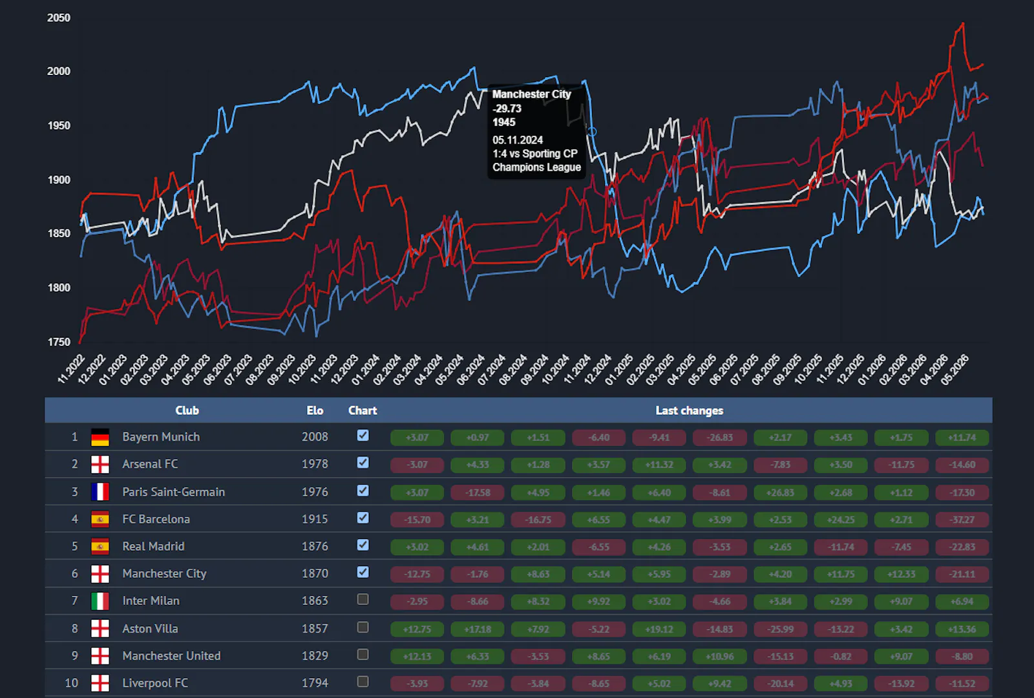Click Real Madrid's -22.83 change badge
Viewport: 1034px width, 698px height.
(x=962, y=547)
